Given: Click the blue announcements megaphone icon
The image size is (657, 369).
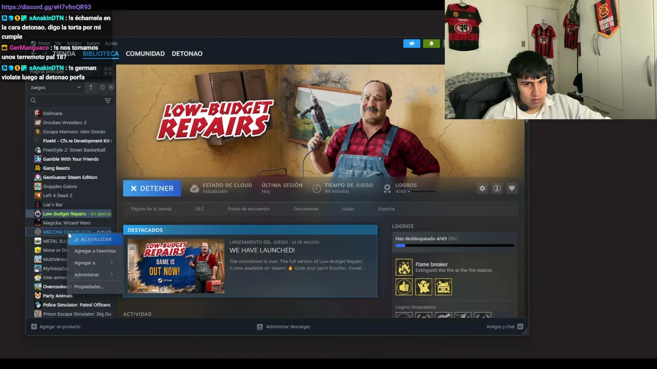Looking at the screenshot, I should pos(412,44).
